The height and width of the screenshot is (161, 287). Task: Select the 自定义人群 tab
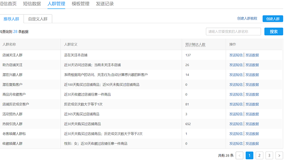(x=38, y=19)
